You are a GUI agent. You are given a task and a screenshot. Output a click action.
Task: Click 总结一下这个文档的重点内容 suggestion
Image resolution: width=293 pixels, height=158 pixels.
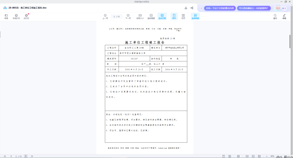[x=220, y=8]
